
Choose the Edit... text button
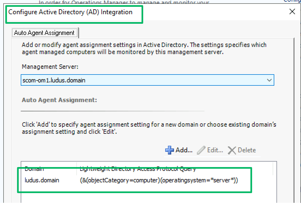[x=215, y=150]
